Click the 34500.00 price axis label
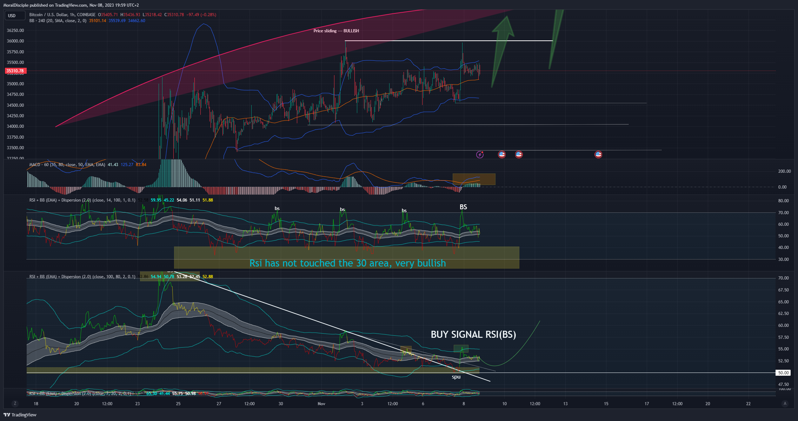The width and height of the screenshot is (798, 421). click(15, 105)
